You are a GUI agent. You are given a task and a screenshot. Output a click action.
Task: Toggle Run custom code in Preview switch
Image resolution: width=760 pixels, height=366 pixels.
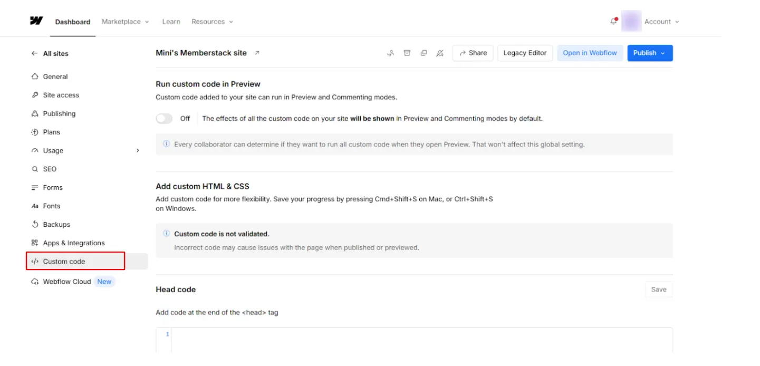[164, 118]
